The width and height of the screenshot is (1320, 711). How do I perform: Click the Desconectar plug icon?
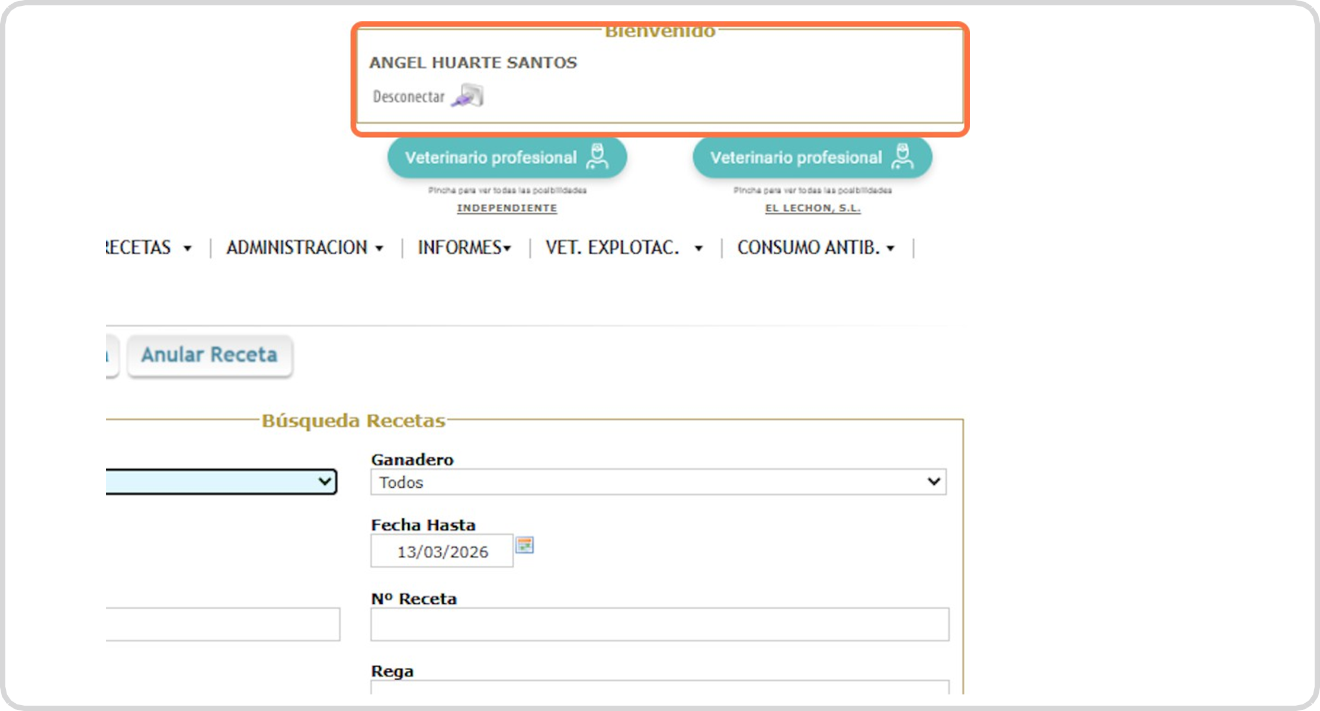(x=468, y=96)
